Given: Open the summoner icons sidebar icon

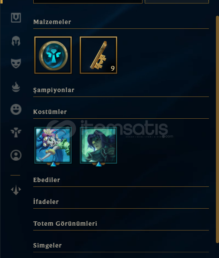Looking at the screenshot, I should [16, 155].
